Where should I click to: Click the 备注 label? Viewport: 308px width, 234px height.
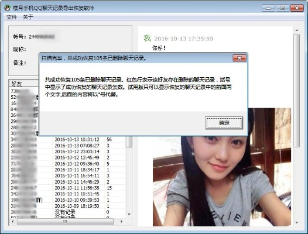tap(19, 63)
